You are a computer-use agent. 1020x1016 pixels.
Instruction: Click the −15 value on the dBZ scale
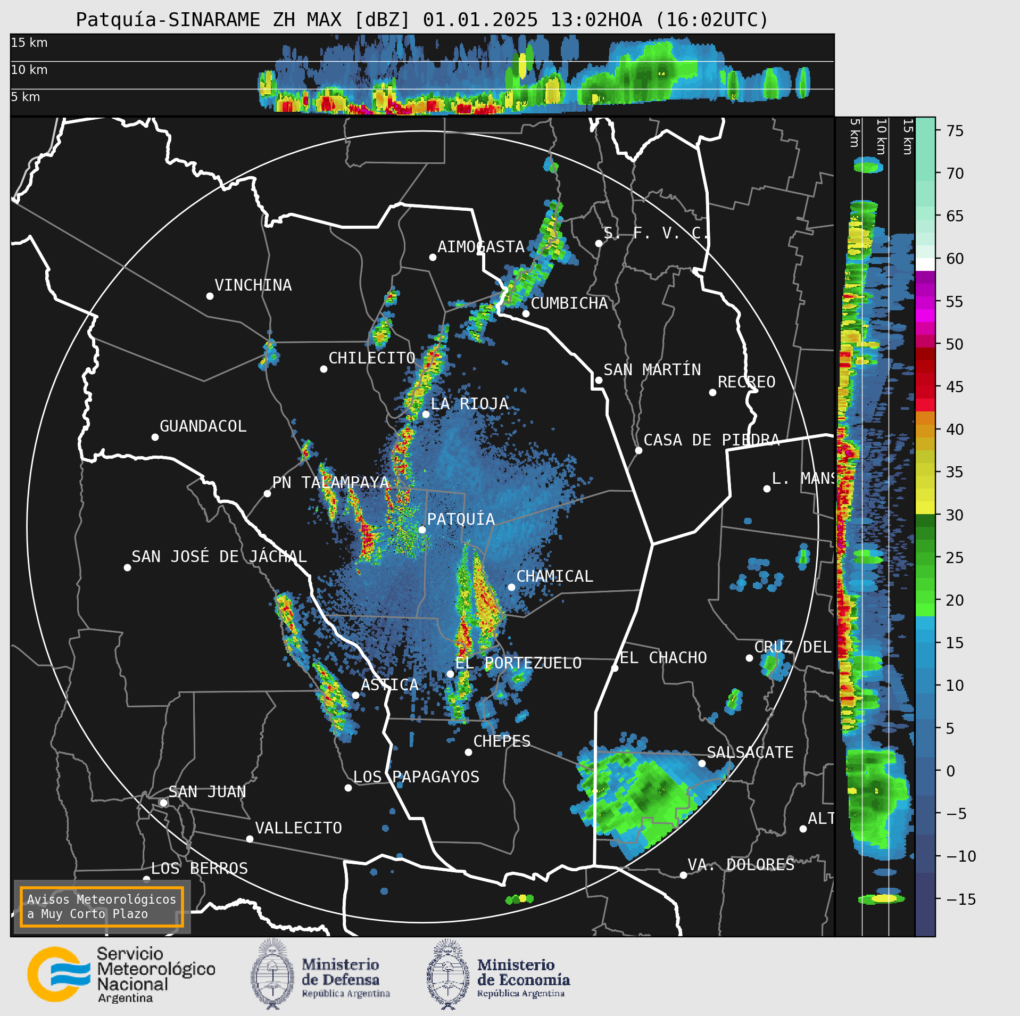[x=961, y=899]
